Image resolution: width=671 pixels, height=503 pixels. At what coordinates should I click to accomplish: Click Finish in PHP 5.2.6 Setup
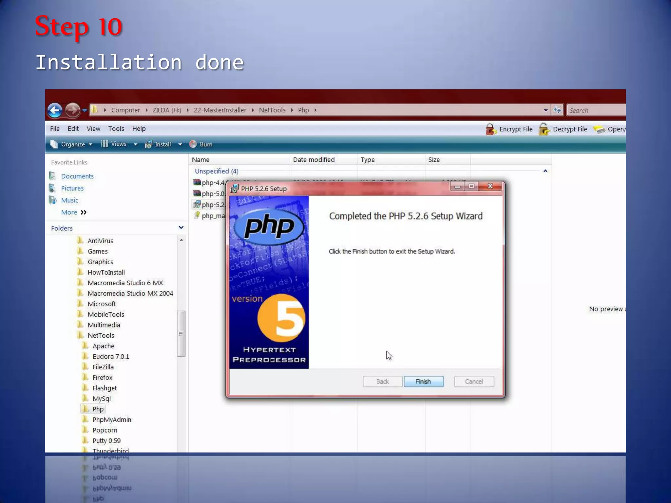[423, 382]
